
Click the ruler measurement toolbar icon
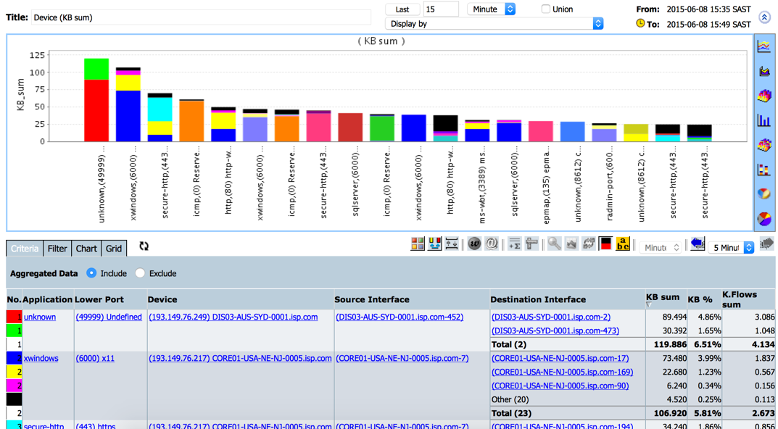531,243
